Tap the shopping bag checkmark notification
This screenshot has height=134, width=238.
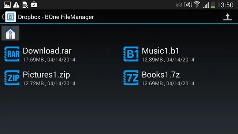tap(34, 4)
